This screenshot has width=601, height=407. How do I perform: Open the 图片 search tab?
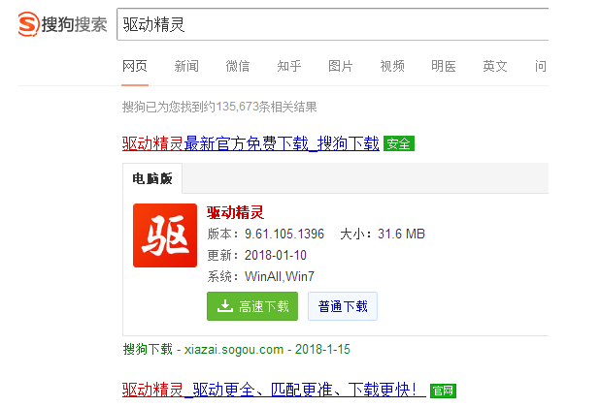tap(341, 66)
